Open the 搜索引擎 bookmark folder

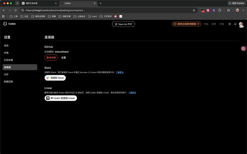(64, 16)
